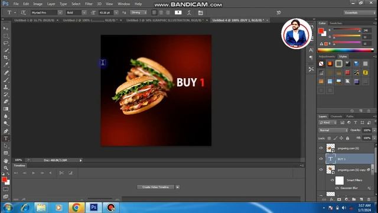Select the Horizontal Type tool
Screen dimensions: 378x213
pos(6,138)
